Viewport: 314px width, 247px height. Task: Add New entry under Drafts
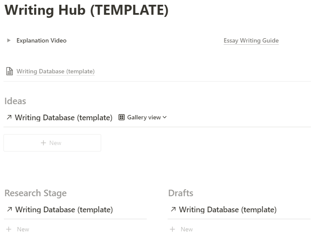tap(187, 229)
